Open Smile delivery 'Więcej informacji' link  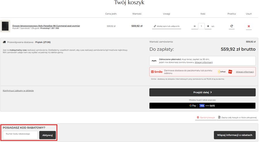point(245,72)
